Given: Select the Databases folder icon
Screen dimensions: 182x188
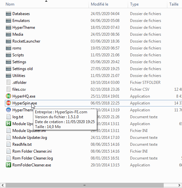Looking at the screenshot, I should point(8,14).
